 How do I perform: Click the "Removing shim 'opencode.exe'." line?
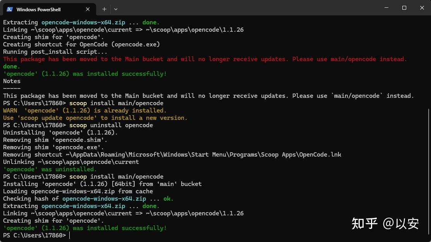click(53, 147)
